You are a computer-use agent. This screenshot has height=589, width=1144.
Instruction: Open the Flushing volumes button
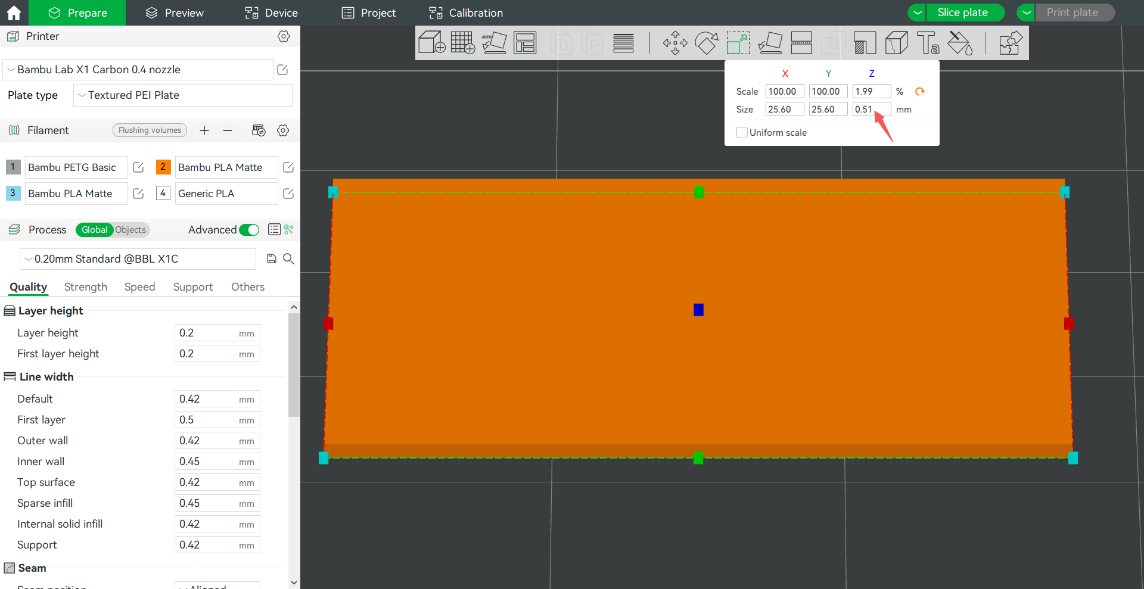click(150, 130)
